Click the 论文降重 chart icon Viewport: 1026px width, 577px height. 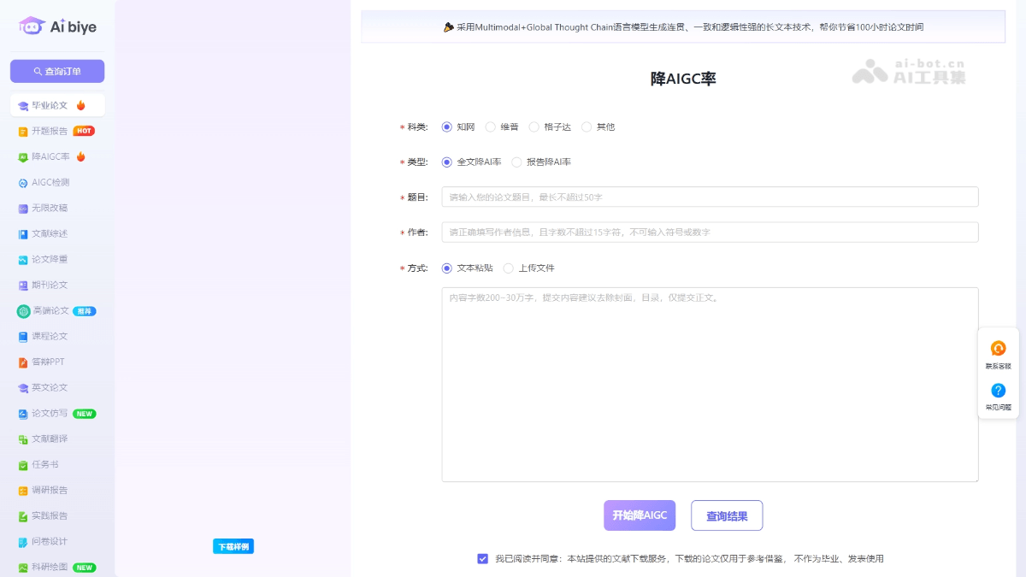[x=23, y=260]
